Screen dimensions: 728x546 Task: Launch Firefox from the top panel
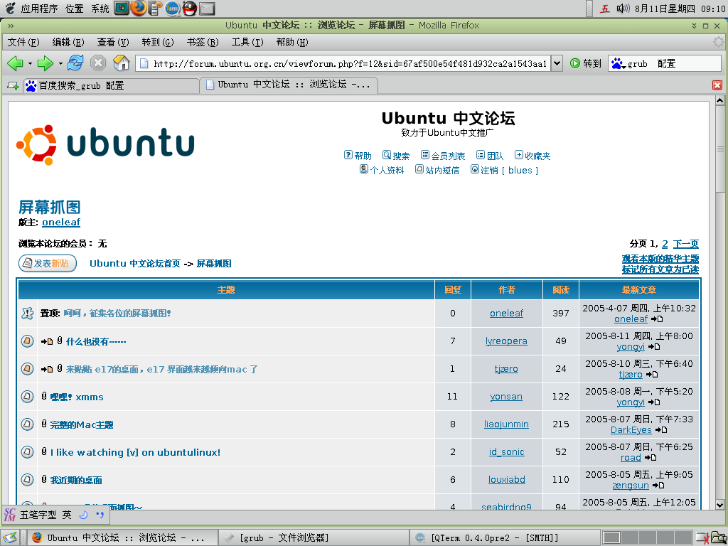[139, 8]
